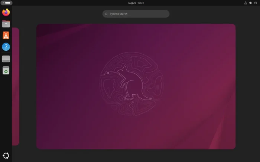This screenshot has height=162, width=260.
Task: Switch to the workspace peeking at left
Action: click(x=15, y=86)
